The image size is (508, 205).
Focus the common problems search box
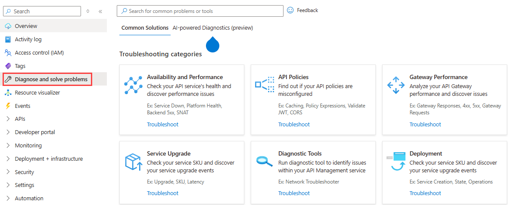click(203, 11)
